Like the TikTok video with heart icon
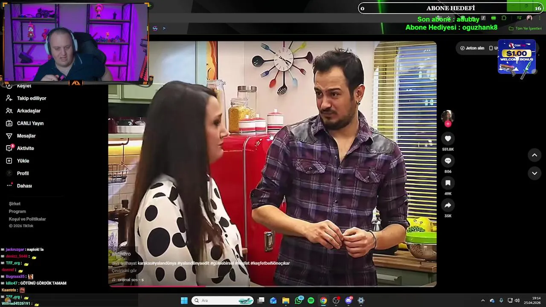Screen dimensions: 546x307 (x=448, y=139)
